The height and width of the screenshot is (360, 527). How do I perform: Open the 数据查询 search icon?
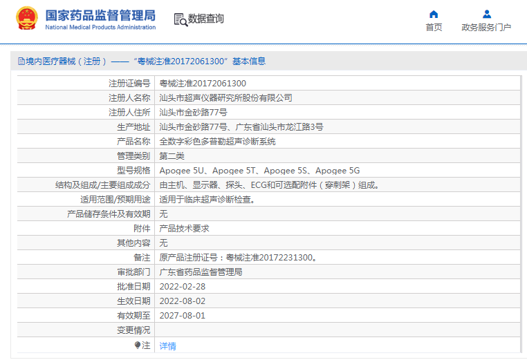(181, 19)
